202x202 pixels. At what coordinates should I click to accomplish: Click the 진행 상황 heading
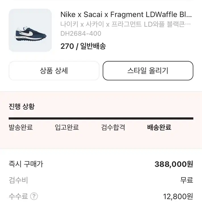pyautogui.click(x=22, y=107)
